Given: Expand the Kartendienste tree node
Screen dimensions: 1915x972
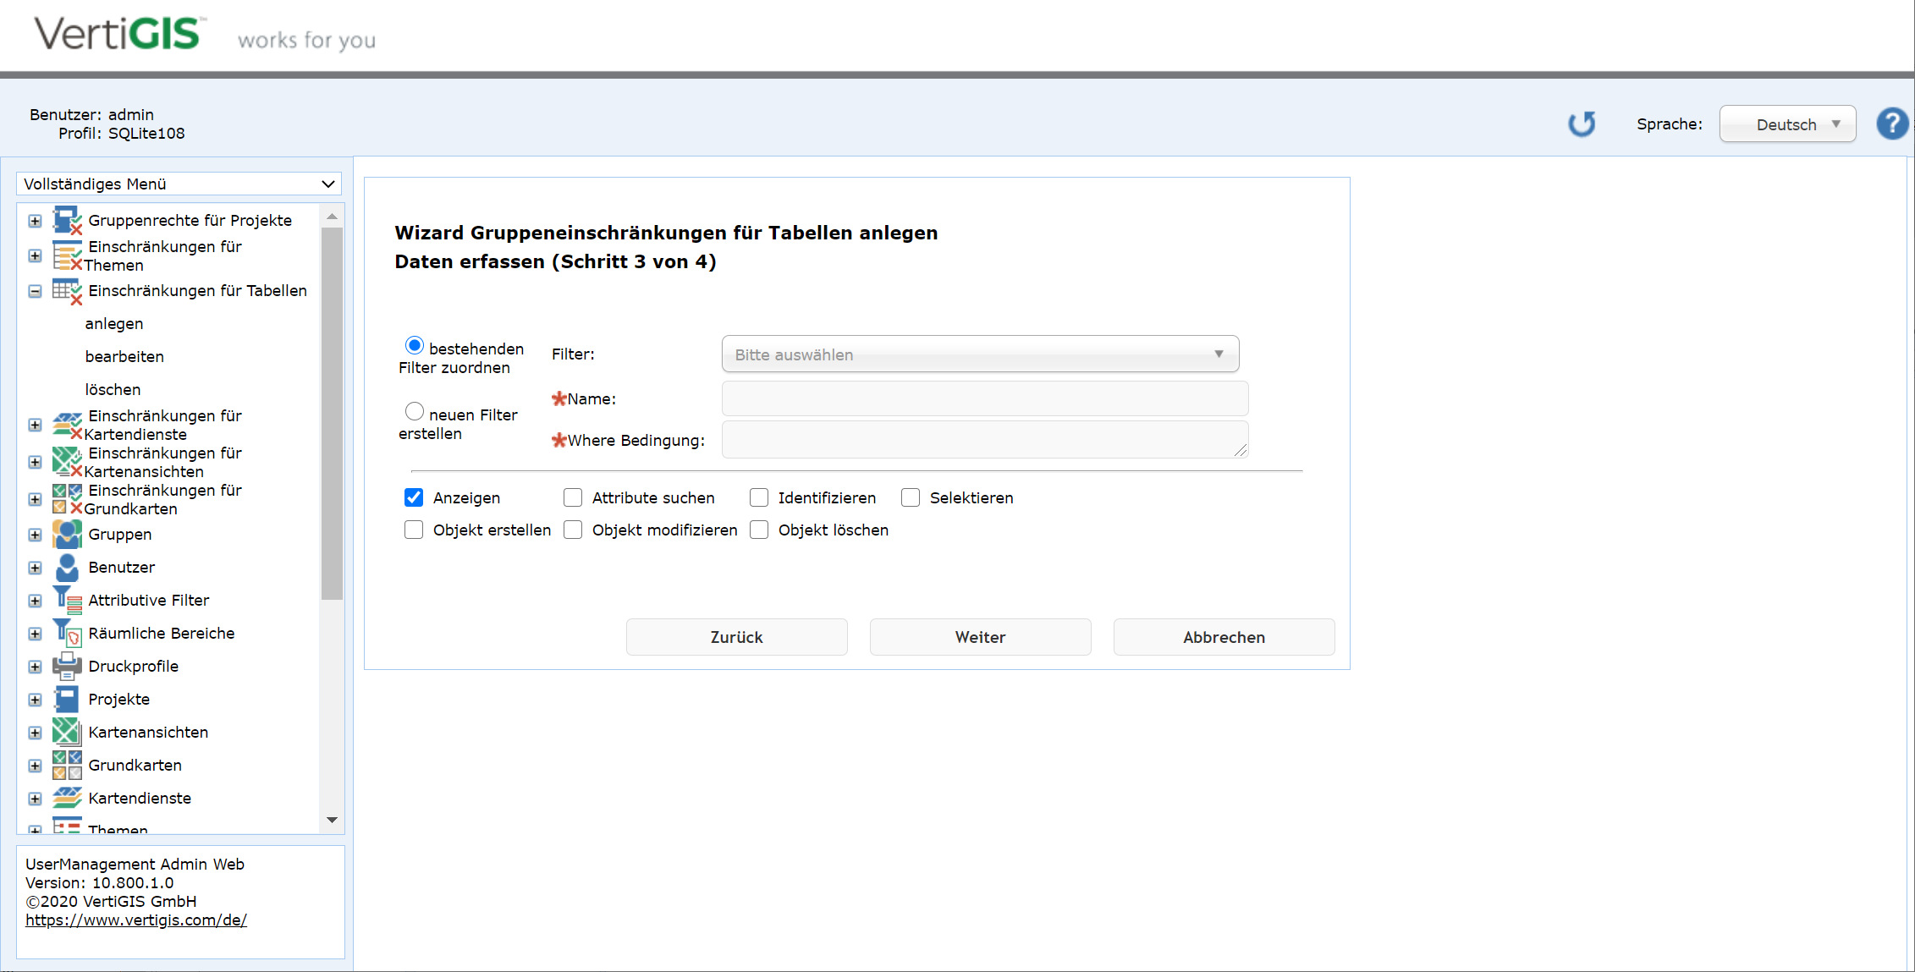Looking at the screenshot, I should click(x=35, y=798).
